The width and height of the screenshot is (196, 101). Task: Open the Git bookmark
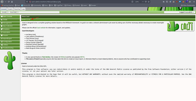pos(51,5)
